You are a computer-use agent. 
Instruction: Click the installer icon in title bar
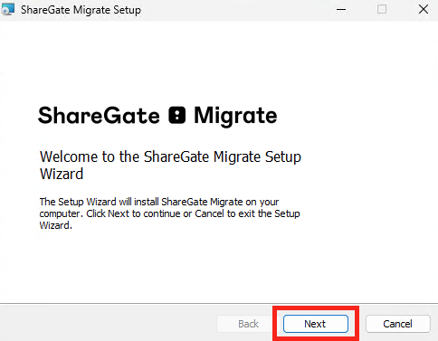coord(7,9)
